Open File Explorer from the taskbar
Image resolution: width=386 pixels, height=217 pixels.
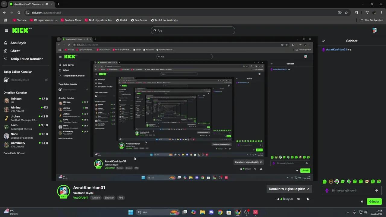(202, 212)
